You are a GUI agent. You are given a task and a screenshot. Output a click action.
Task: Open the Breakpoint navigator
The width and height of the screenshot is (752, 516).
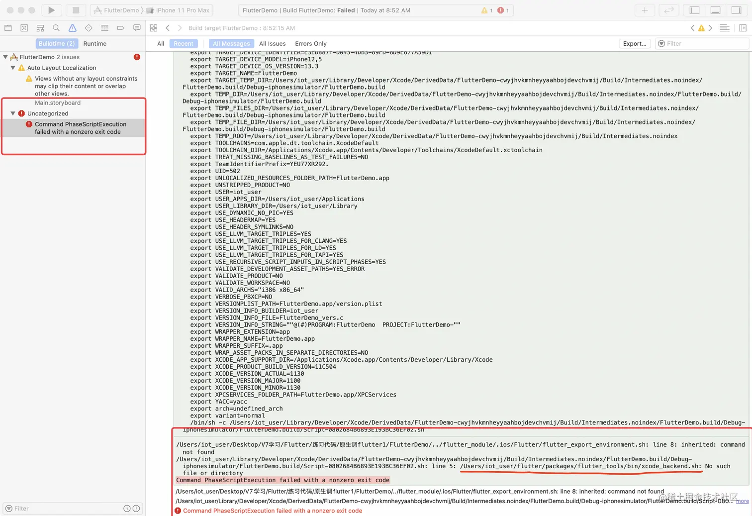coord(120,28)
